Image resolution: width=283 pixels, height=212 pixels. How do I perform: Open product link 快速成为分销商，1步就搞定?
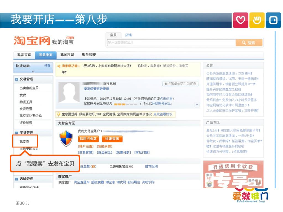pyautogui.click(x=227, y=152)
